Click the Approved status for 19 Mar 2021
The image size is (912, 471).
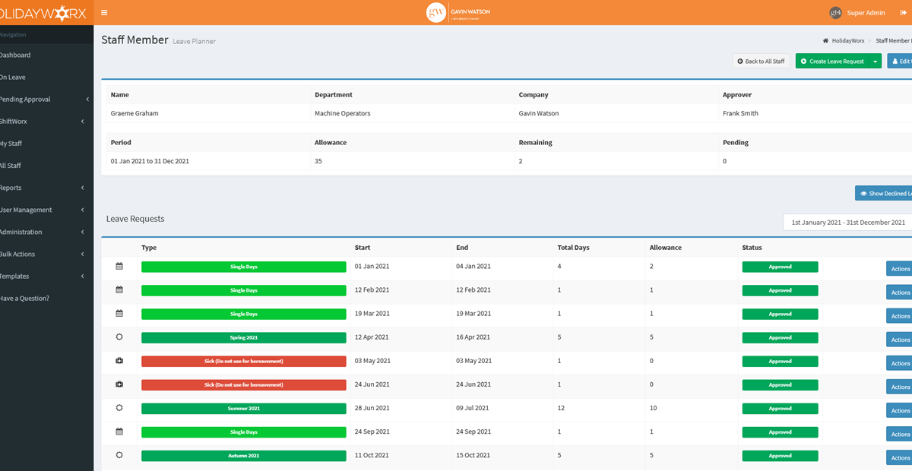coord(780,314)
